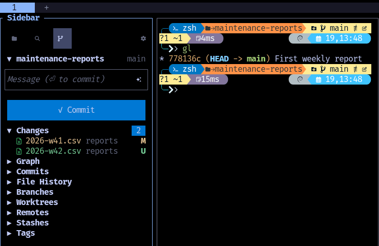Click the 4ms duration segment
Viewport: 379px width, 246px height.
click(205, 38)
